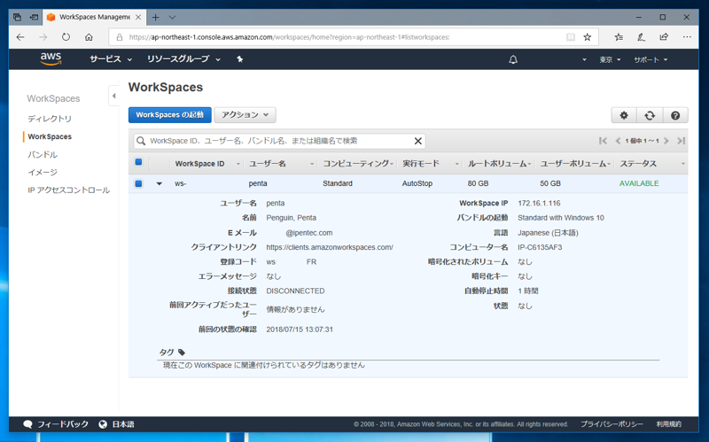This screenshot has height=442, width=709.
Task: Collapse the penta workspace details row
Action: (x=160, y=184)
